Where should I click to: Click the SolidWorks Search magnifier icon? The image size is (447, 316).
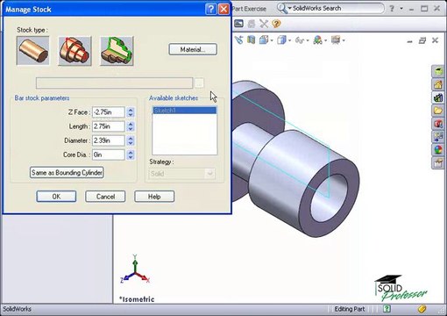(282, 8)
